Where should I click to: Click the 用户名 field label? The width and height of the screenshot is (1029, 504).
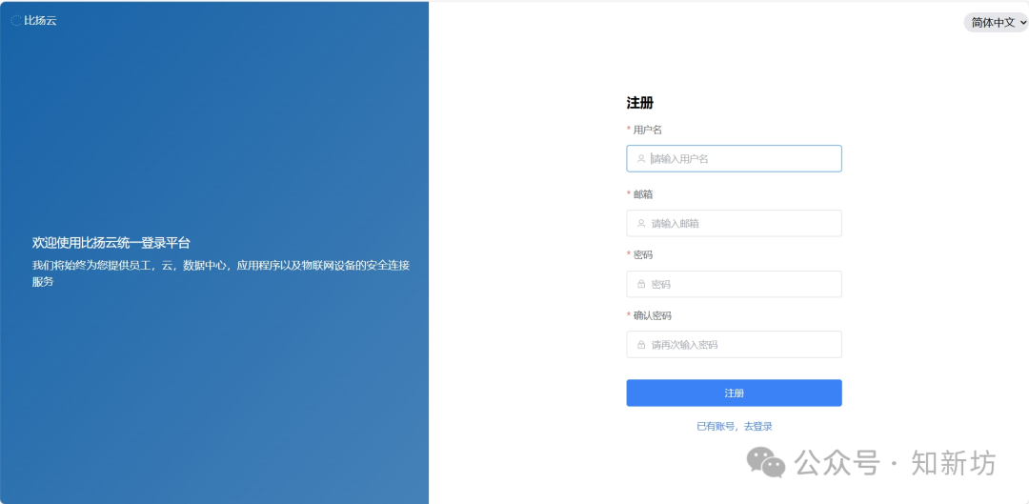(648, 130)
